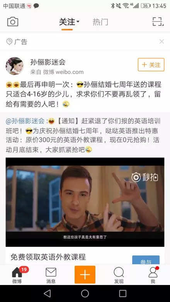
Task: Follow 孙俪影迷会 with the 关注 button
Action: (x=151, y=65)
